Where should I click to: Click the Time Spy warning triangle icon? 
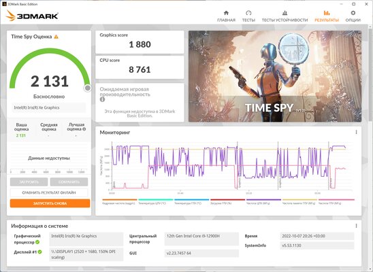click(x=56, y=37)
